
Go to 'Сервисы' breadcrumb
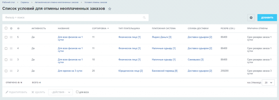tap(25, 2)
